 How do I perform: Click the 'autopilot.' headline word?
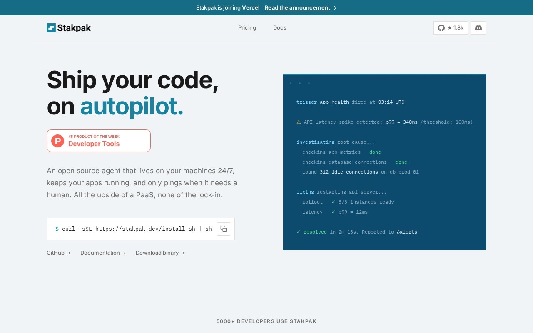132,106
